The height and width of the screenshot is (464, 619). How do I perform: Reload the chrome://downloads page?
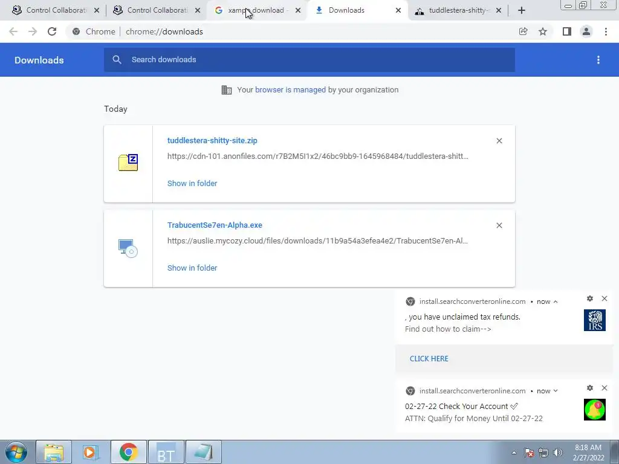coord(52,31)
